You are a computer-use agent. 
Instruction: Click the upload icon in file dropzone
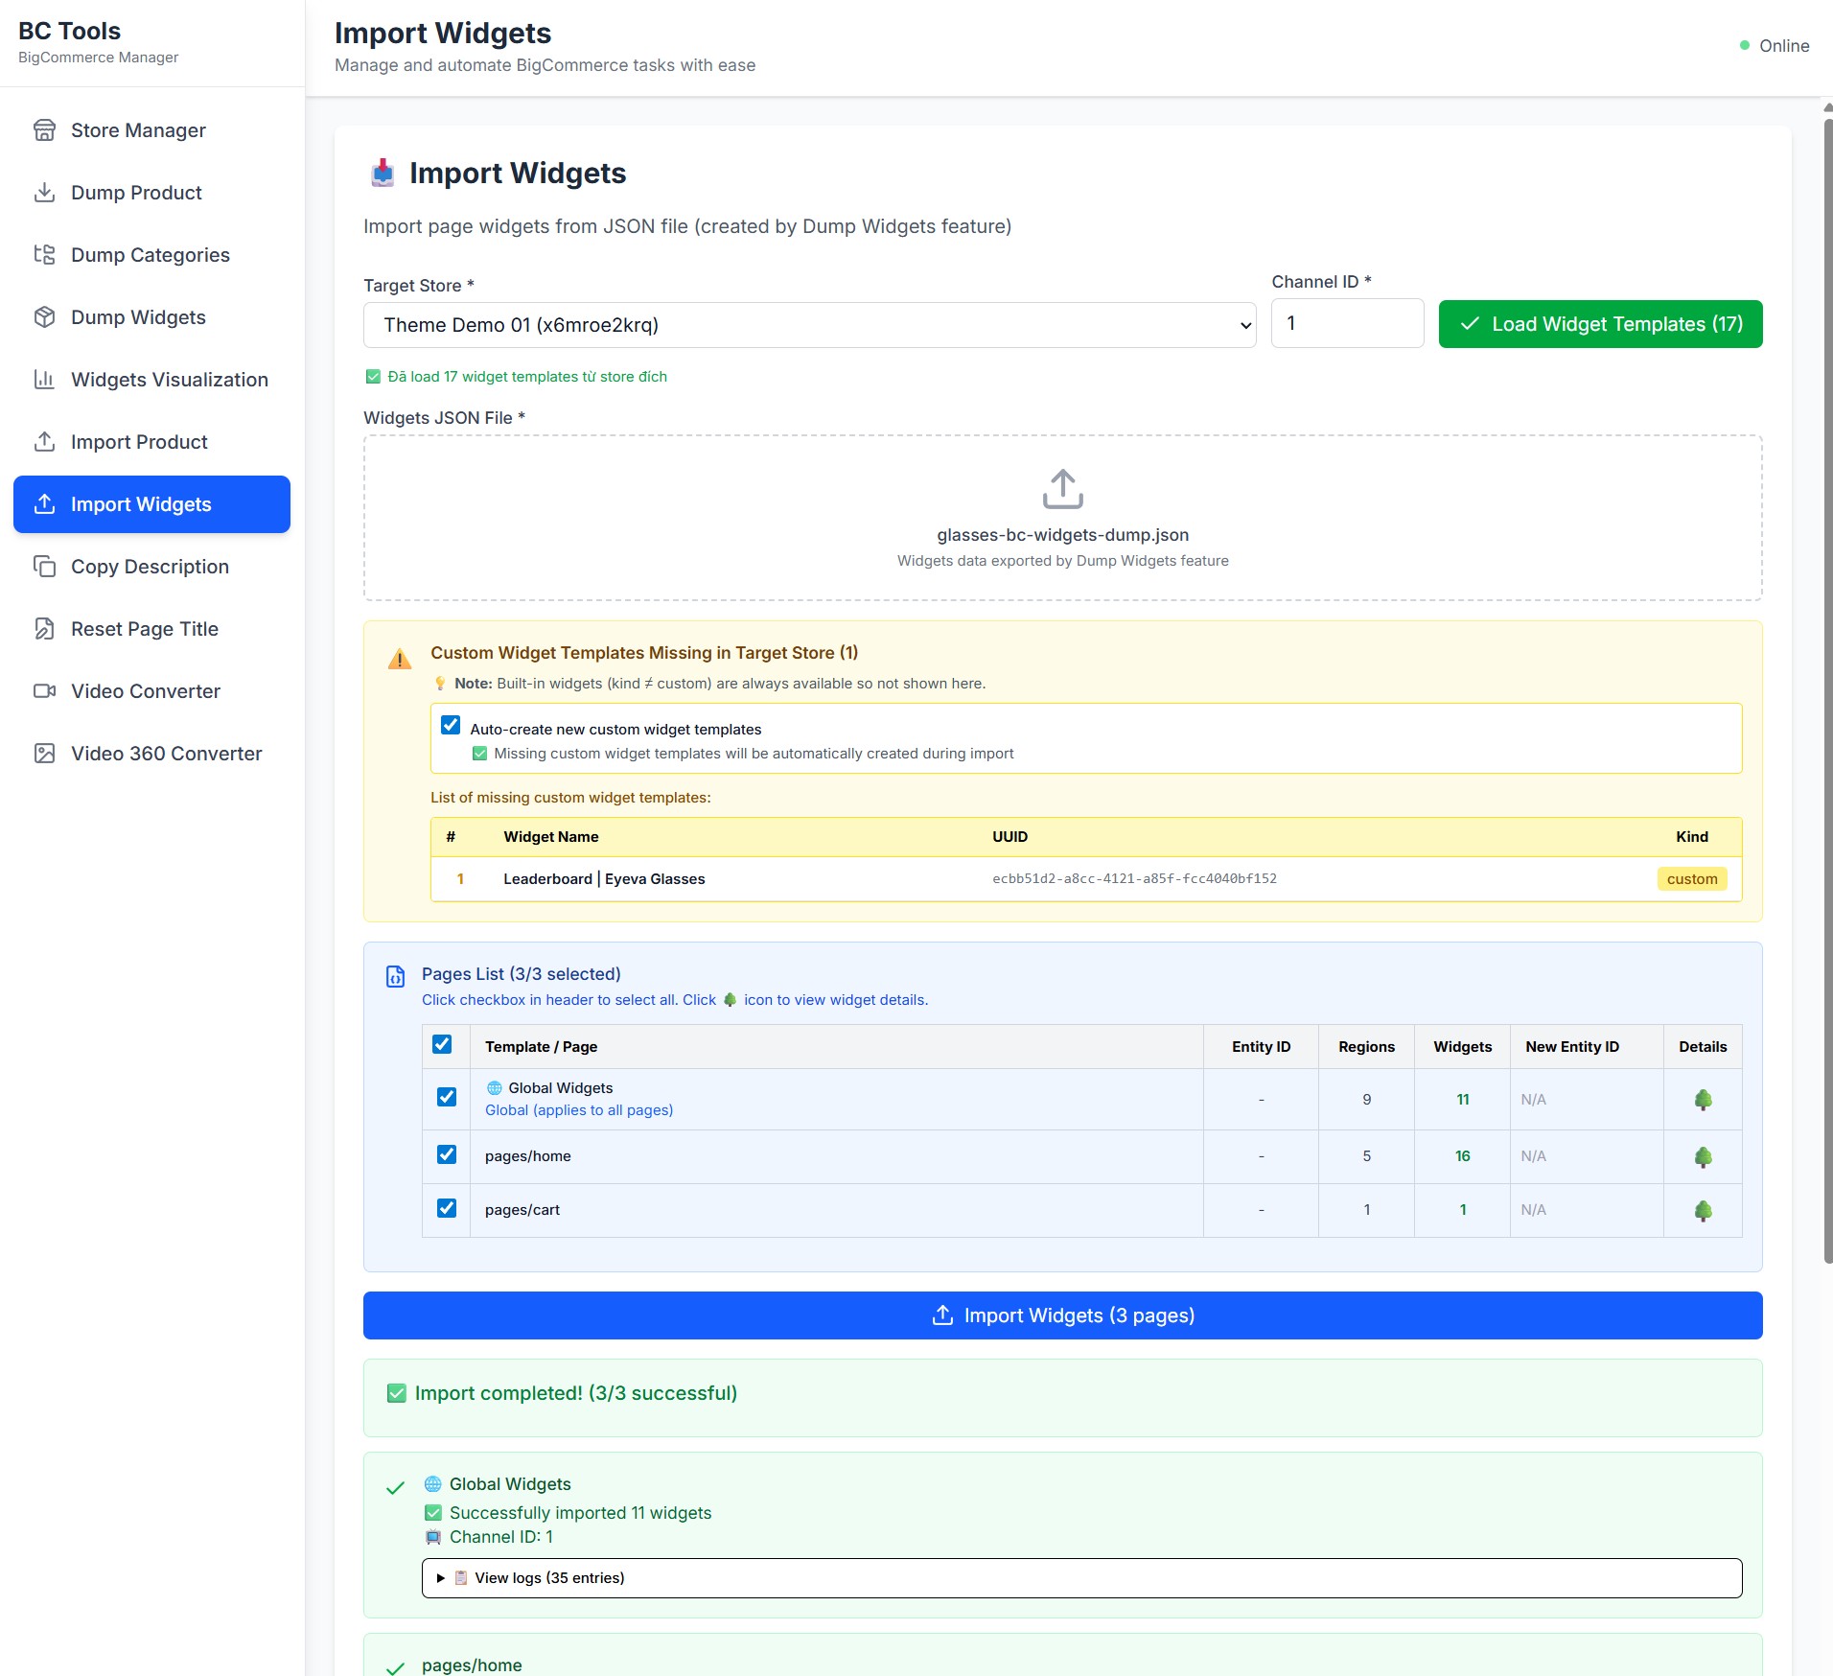1062,489
